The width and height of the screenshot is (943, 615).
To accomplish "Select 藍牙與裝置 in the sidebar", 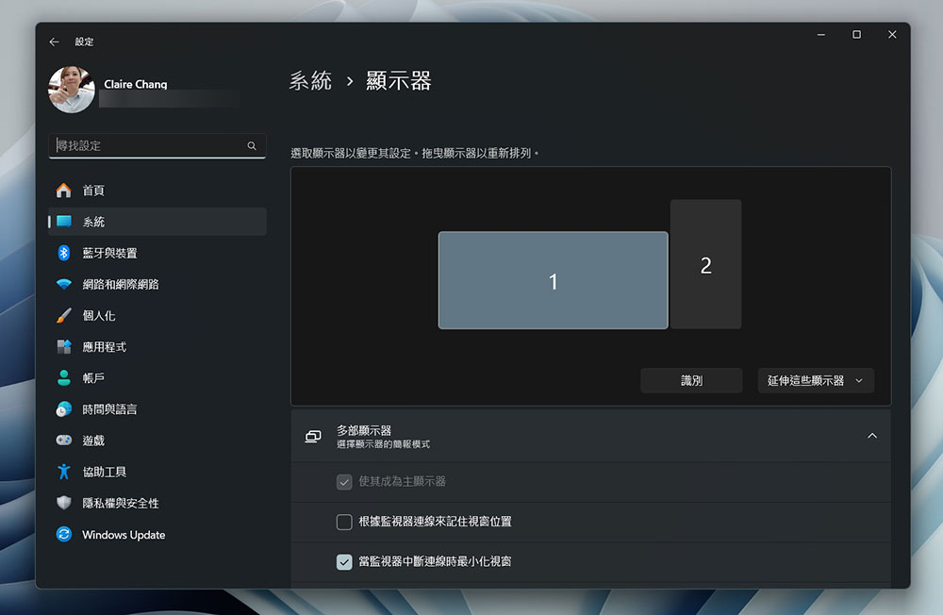I will point(157,253).
